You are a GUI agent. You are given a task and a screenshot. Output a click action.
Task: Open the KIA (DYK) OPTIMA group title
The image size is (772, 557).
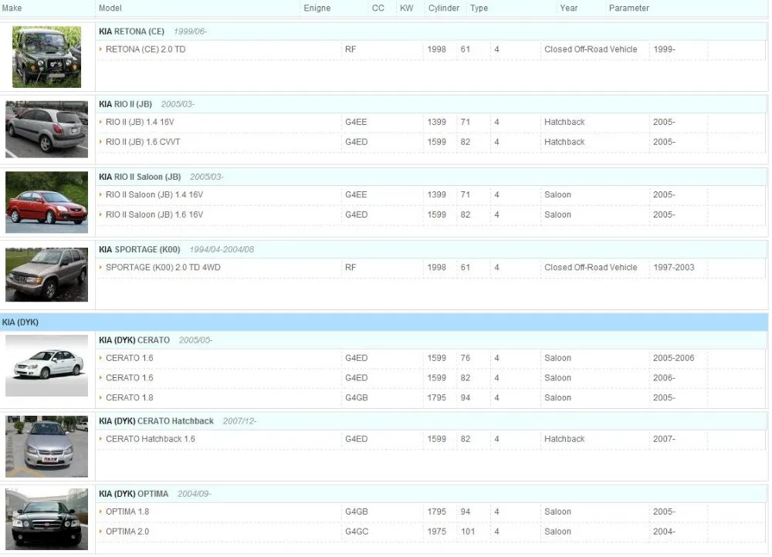[134, 494]
